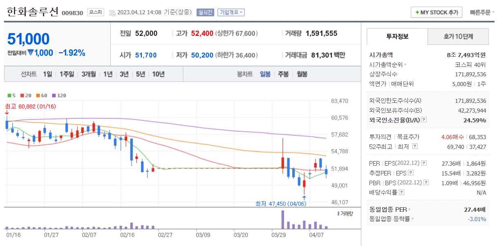Click the 04/07 date on chart axis
Screen dimensions: 497x246
pyautogui.click(x=316, y=235)
